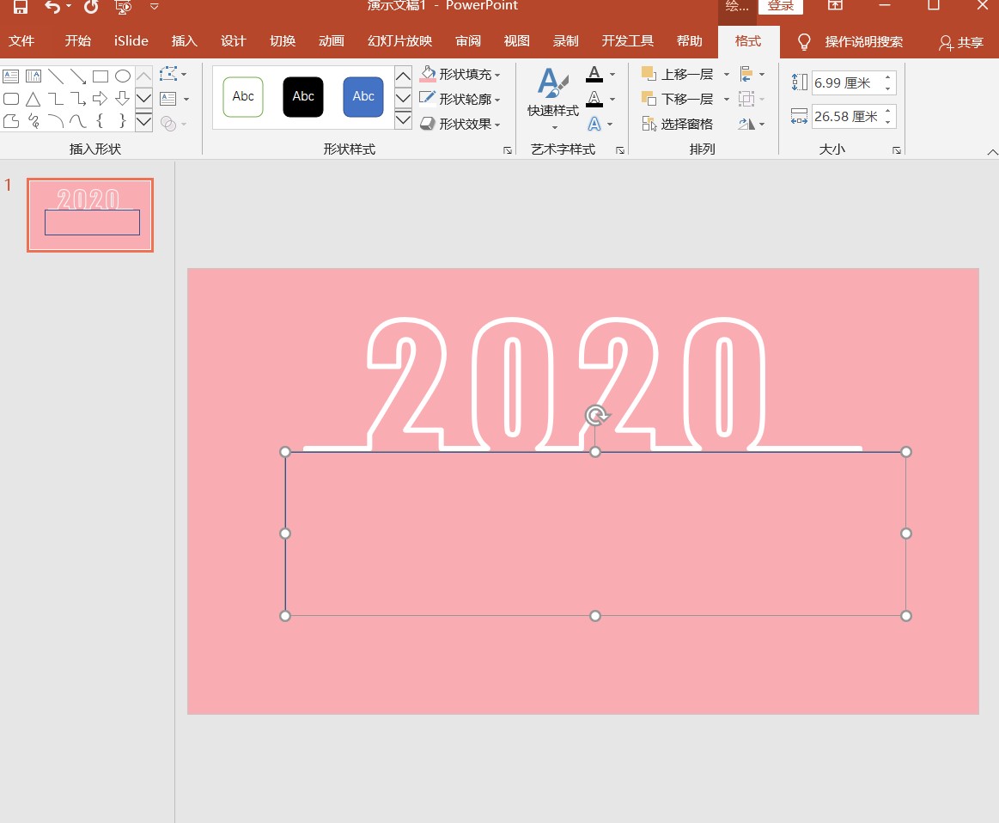Undo the last action
Viewport: 999px width, 823px height.
(x=52, y=7)
